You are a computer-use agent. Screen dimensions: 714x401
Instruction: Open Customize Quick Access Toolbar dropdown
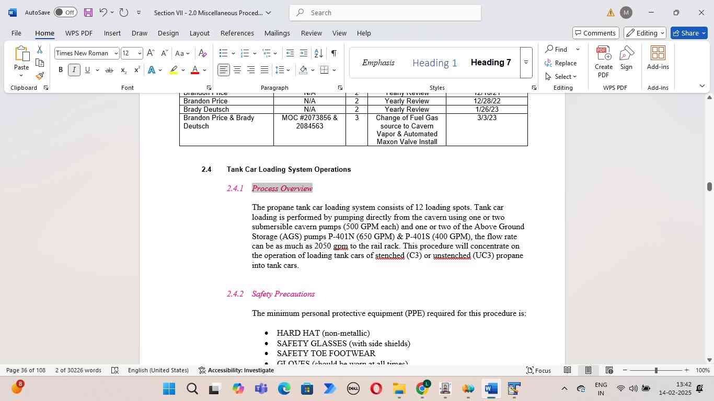click(x=139, y=13)
